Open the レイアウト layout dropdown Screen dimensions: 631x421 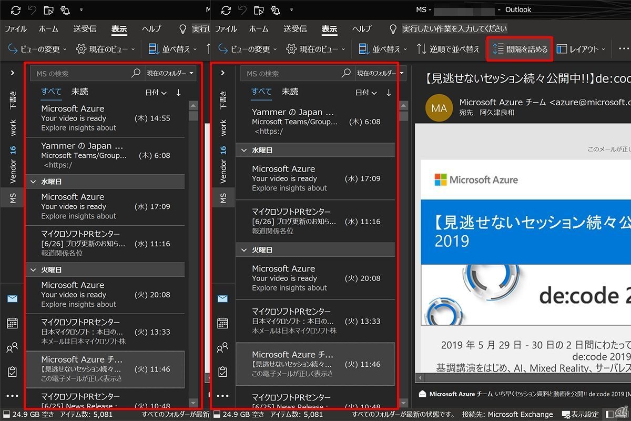click(x=581, y=49)
